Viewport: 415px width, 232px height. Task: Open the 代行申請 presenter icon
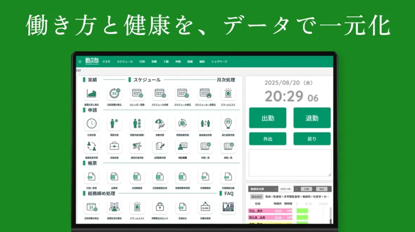pos(183,146)
